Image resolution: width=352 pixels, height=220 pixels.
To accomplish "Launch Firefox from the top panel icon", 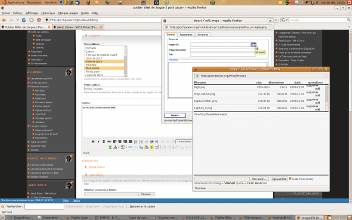I will pyautogui.click(x=89, y=2).
